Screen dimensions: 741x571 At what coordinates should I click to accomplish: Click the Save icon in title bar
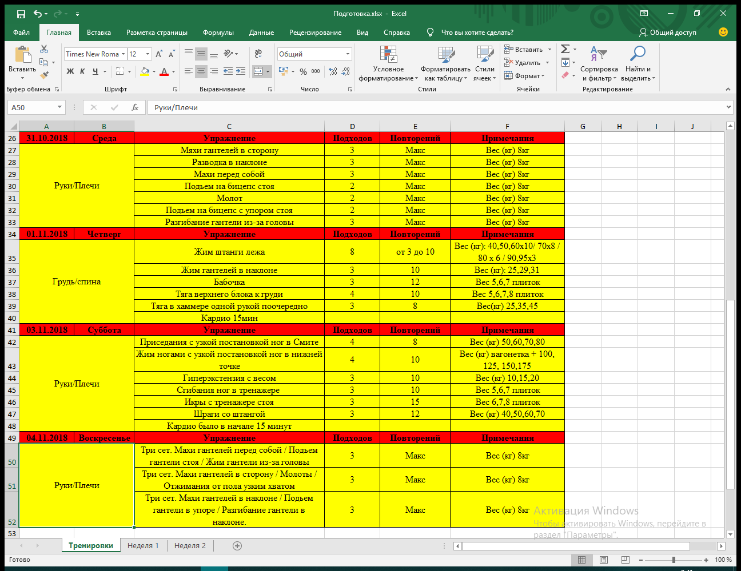(21, 14)
